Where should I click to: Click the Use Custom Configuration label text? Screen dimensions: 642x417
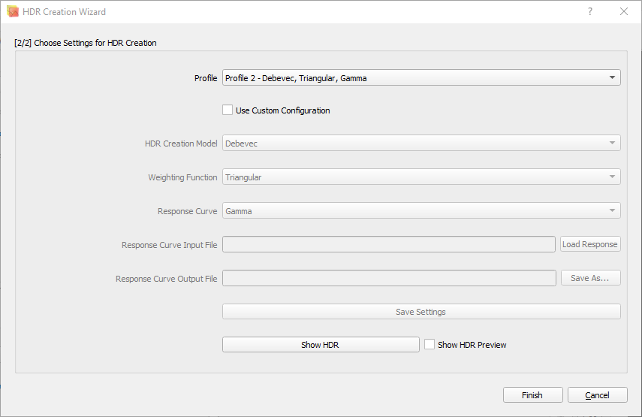pyautogui.click(x=283, y=110)
